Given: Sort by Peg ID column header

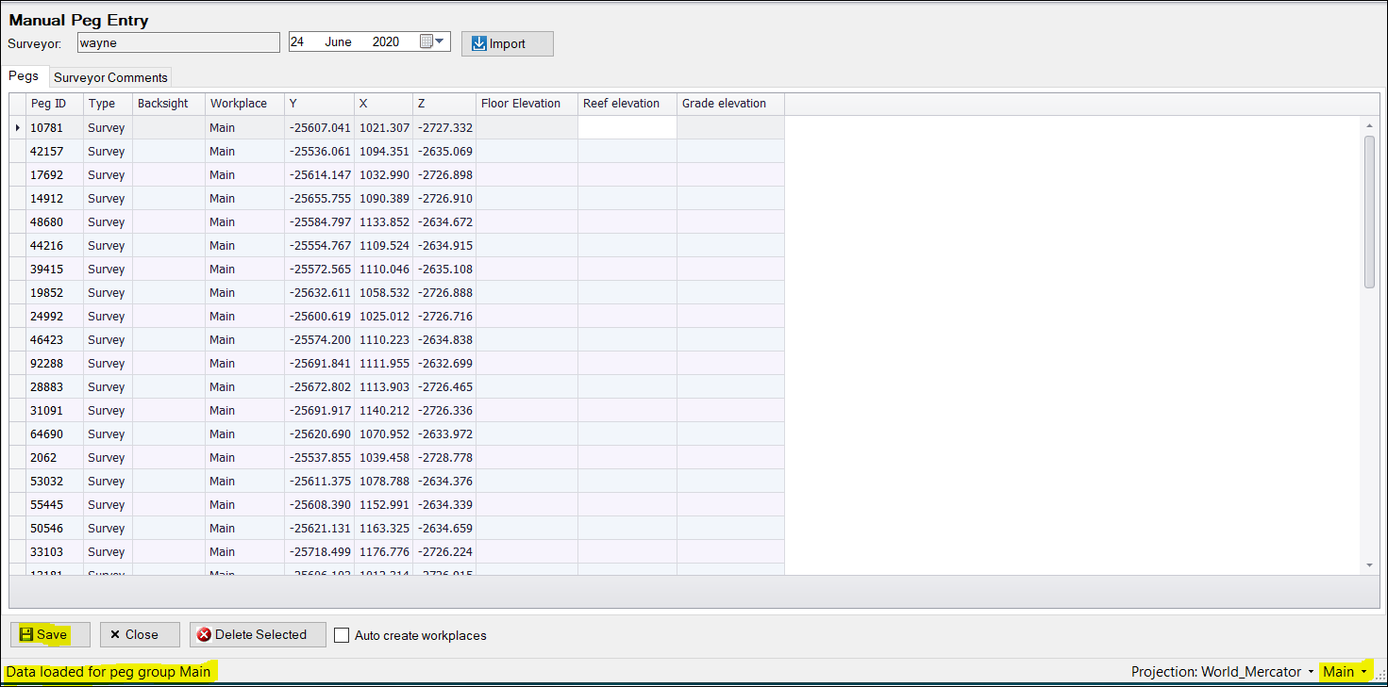Looking at the screenshot, I should click(x=49, y=104).
